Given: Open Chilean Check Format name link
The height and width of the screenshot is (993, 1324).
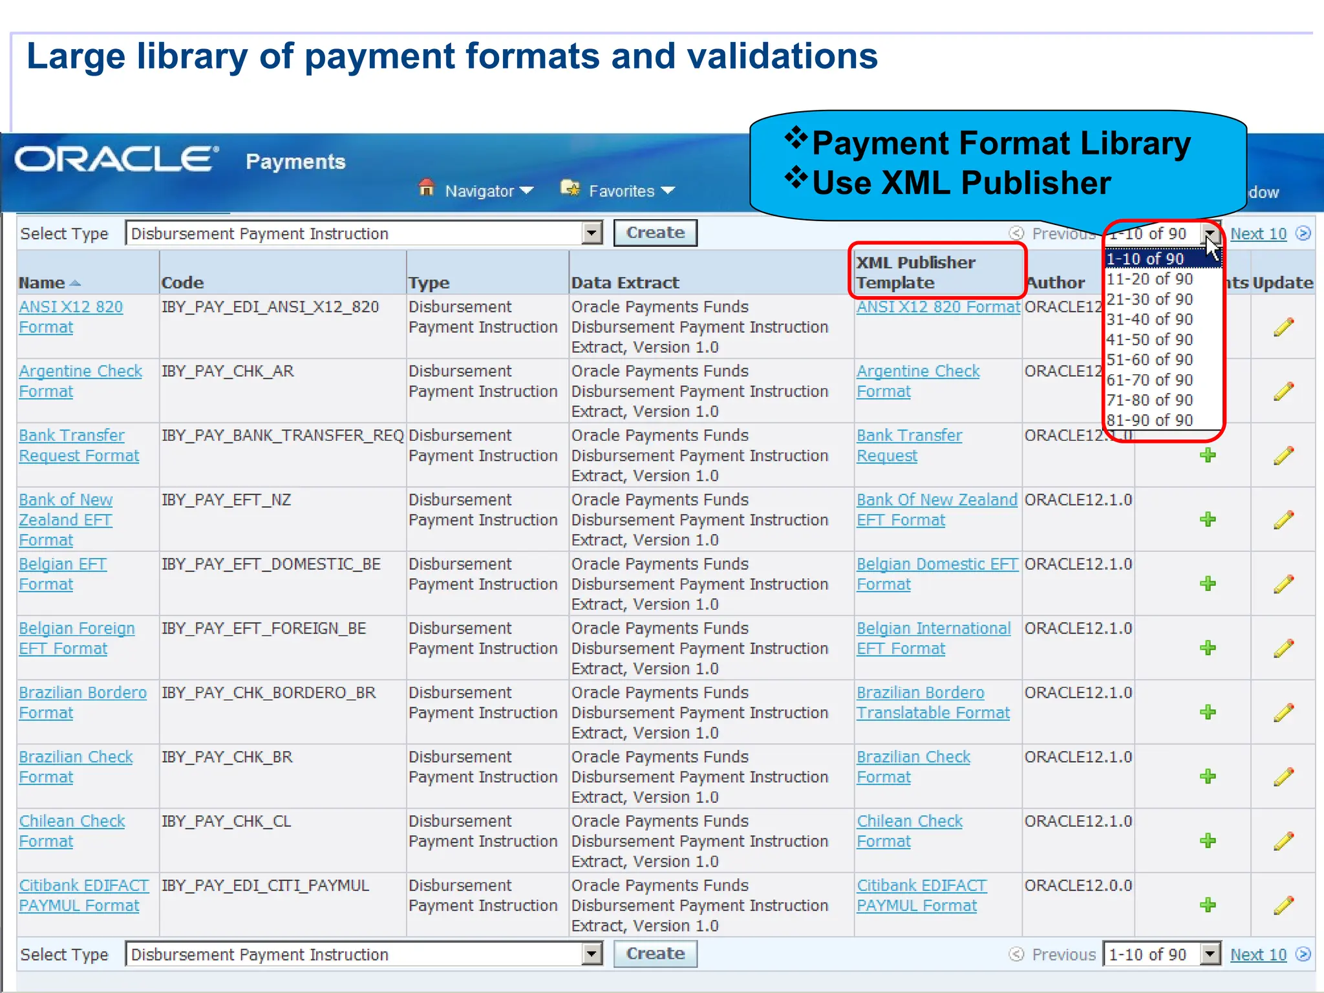Looking at the screenshot, I should click(x=72, y=831).
